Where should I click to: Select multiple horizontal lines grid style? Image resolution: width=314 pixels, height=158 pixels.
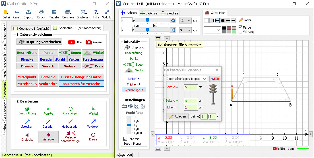(x=233, y=20)
